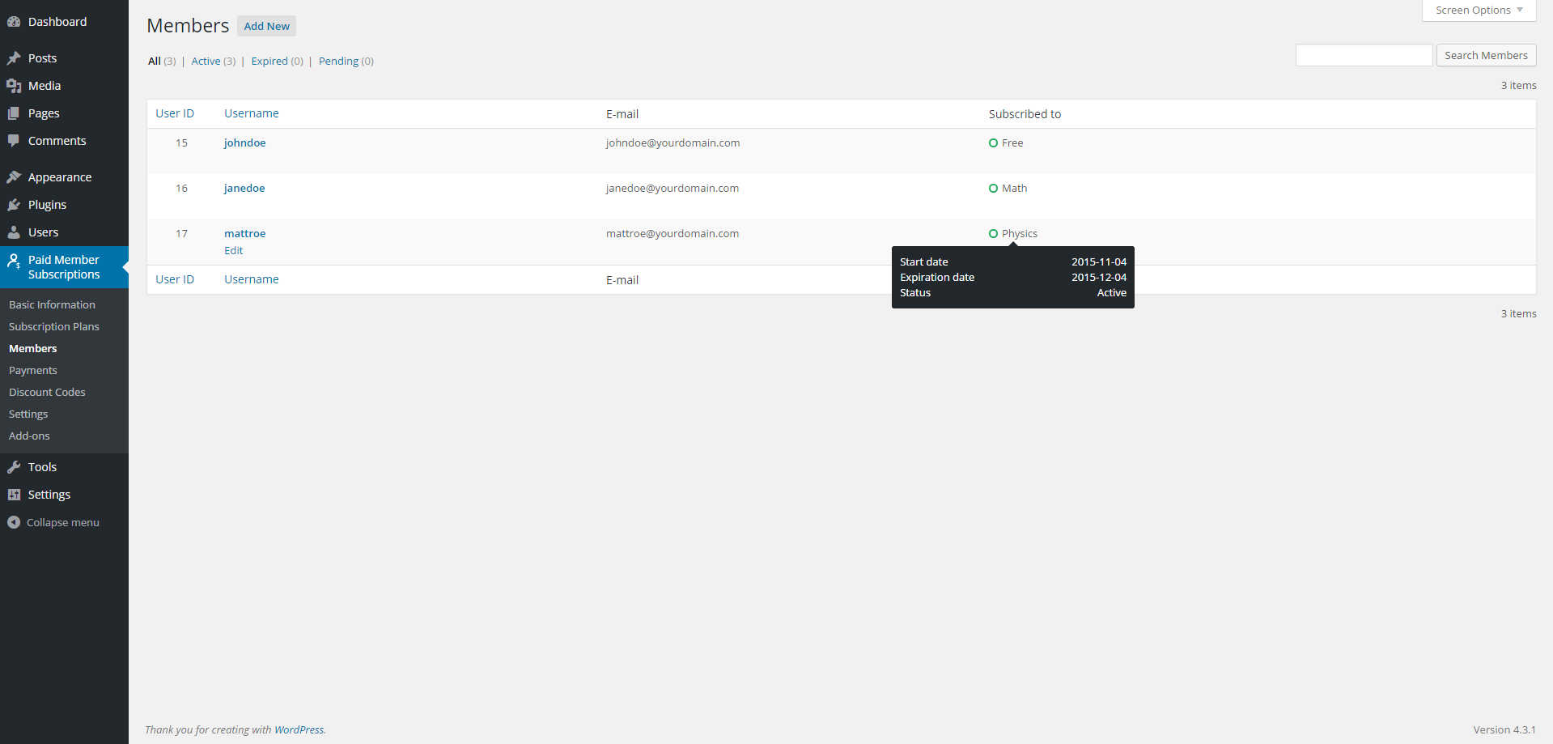The image size is (1553, 744).
Task: Navigate to the Discount Codes page
Action: tap(47, 392)
